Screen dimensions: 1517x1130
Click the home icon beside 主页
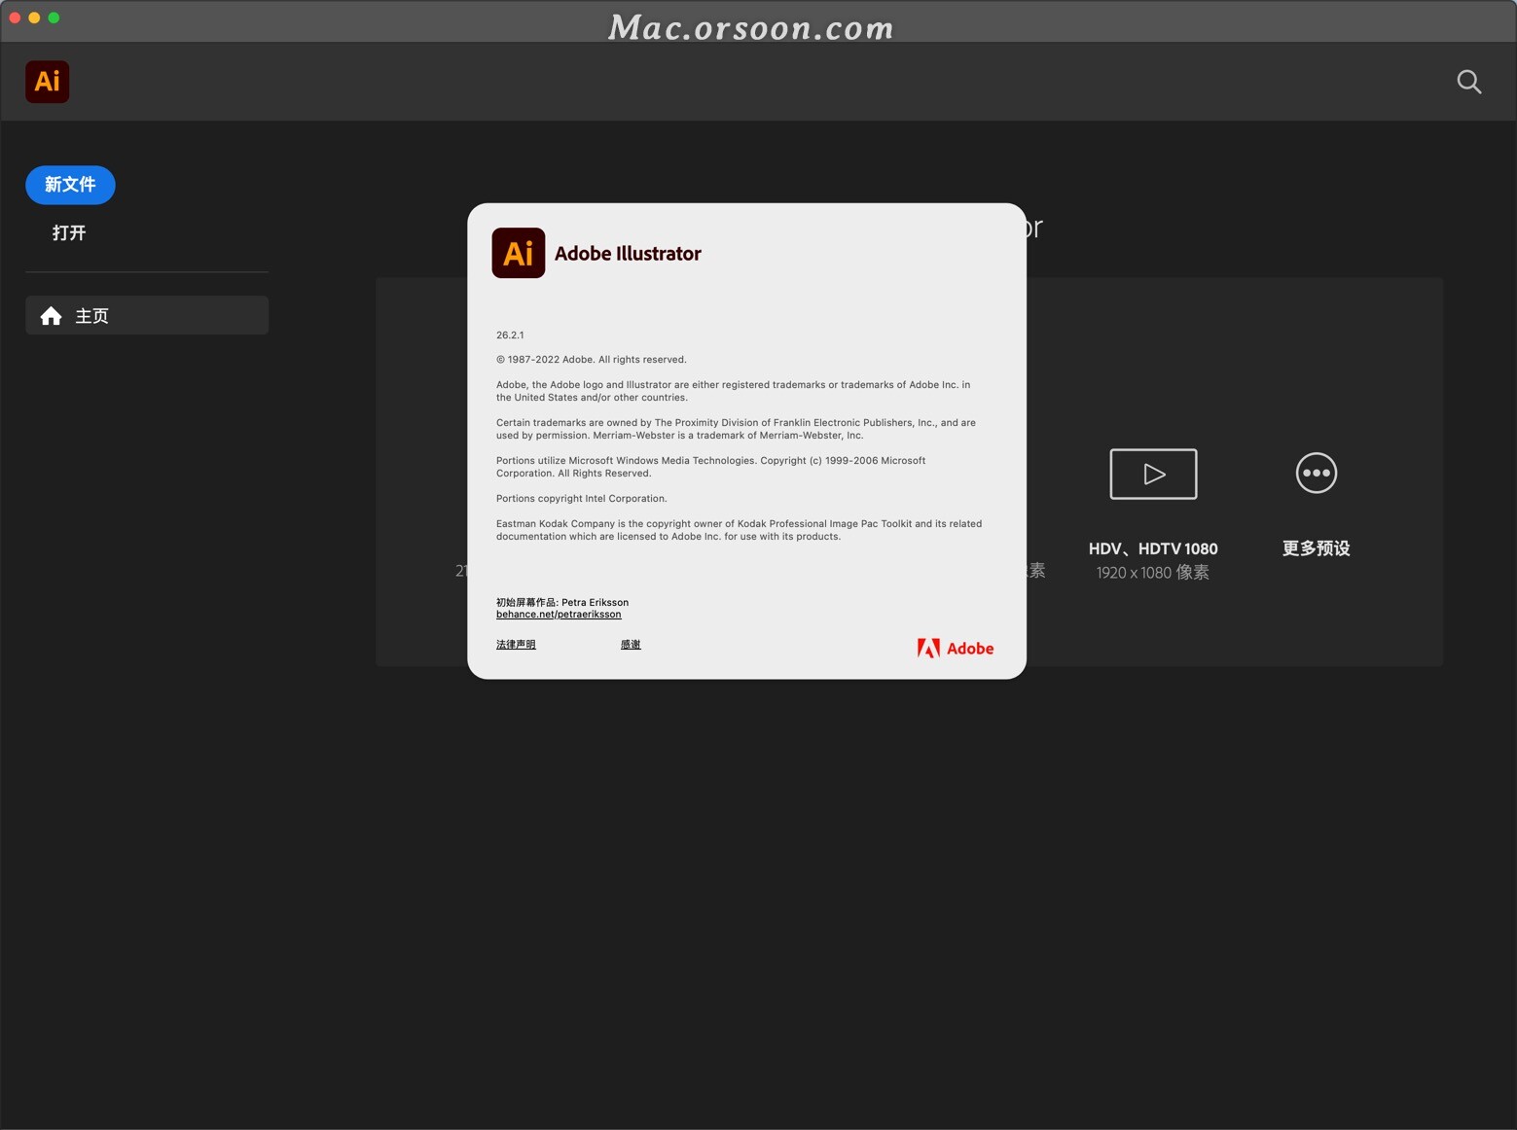pos(51,315)
